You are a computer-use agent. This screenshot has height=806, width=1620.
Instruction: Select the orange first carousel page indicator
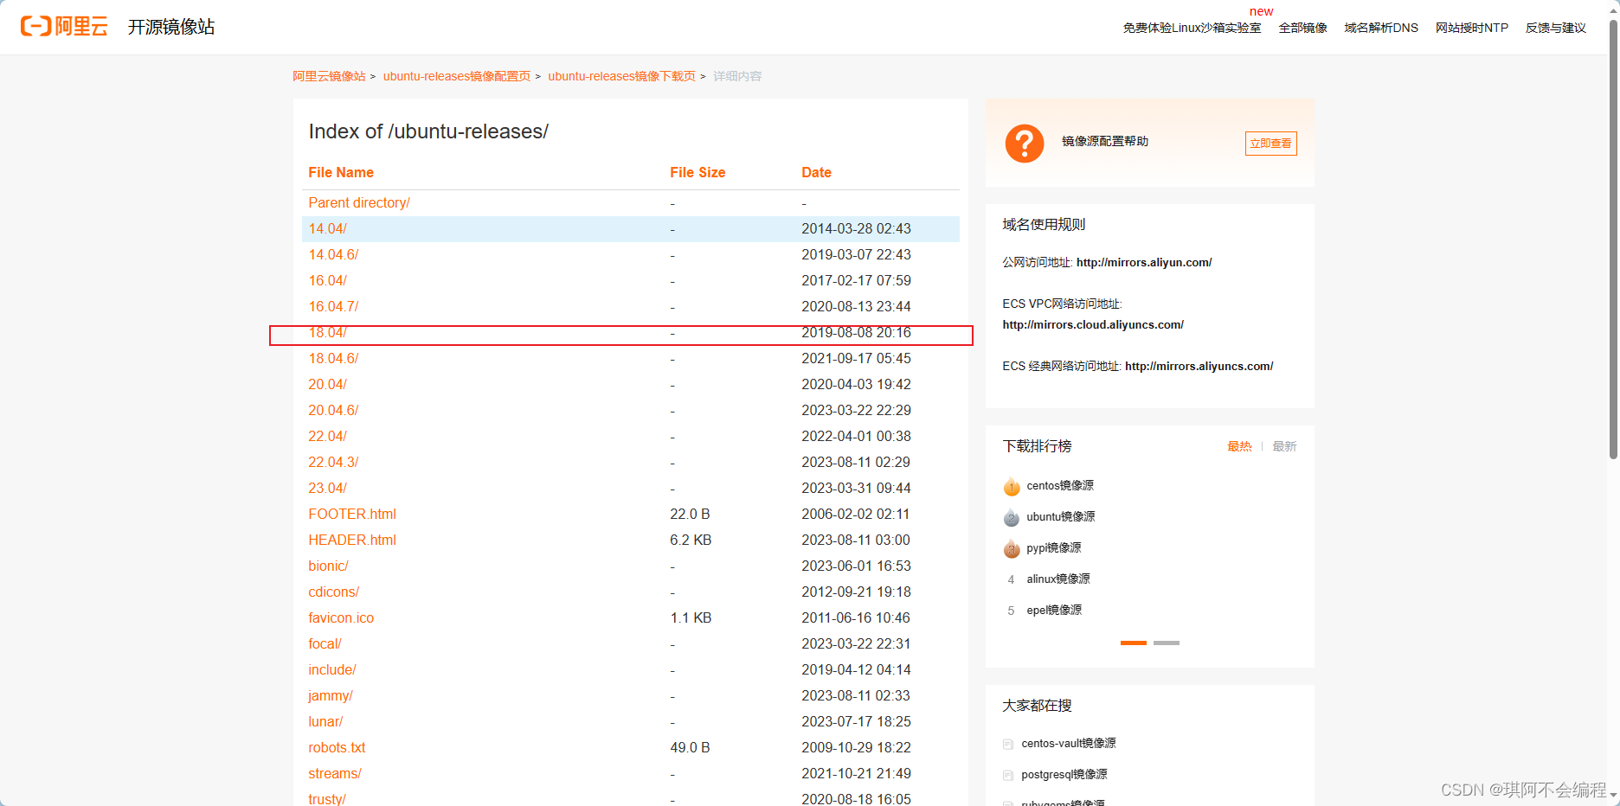(x=1133, y=643)
